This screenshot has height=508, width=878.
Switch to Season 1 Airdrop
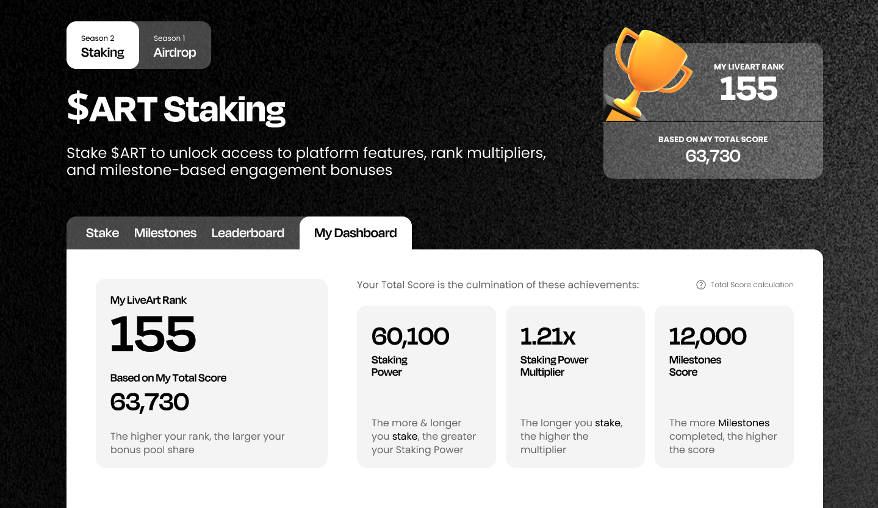click(175, 45)
